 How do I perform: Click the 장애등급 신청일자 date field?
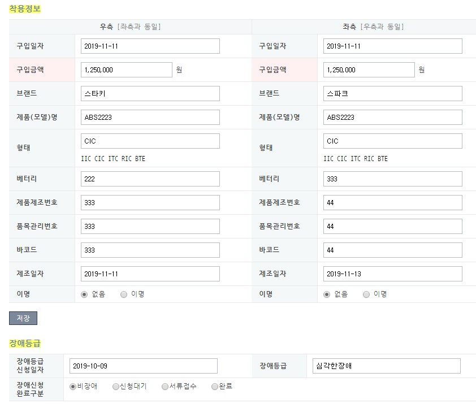[143, 366]
